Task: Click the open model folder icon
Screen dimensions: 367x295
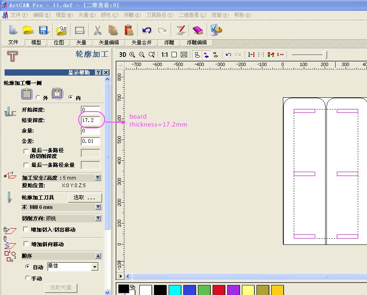Action: (62, 30)
